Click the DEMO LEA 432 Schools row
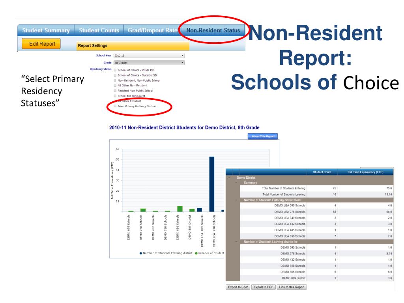The height and width of the screenshot is (303, 404). pos(317,224)
